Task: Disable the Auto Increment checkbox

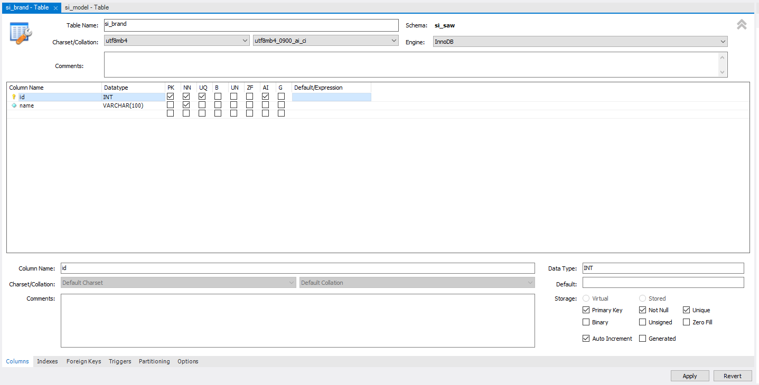Action: coord(586,339)
